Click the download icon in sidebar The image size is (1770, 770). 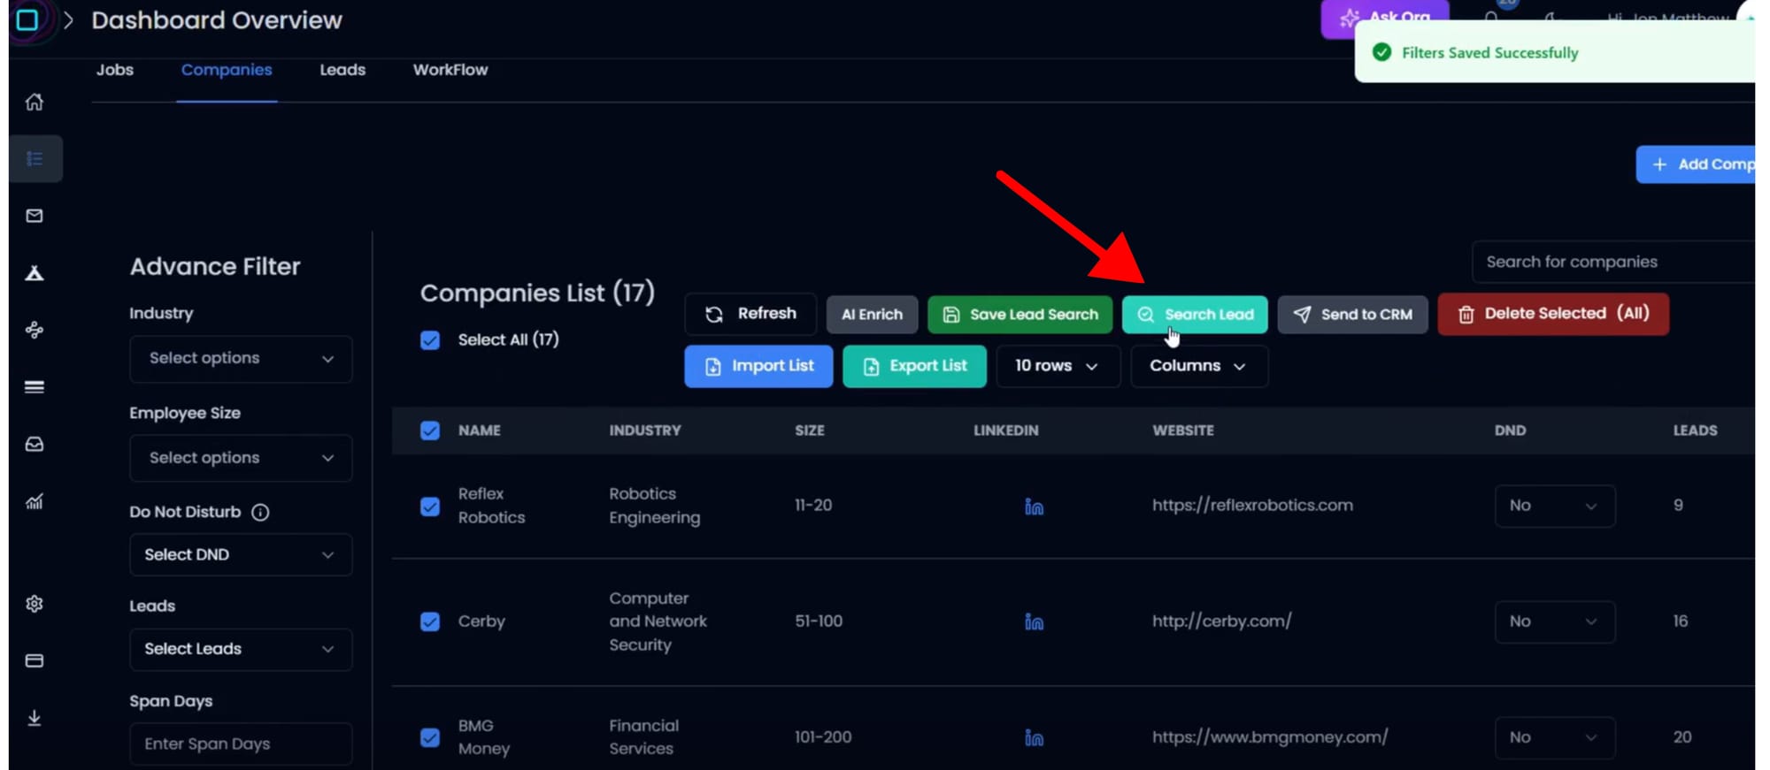[35, 718]
